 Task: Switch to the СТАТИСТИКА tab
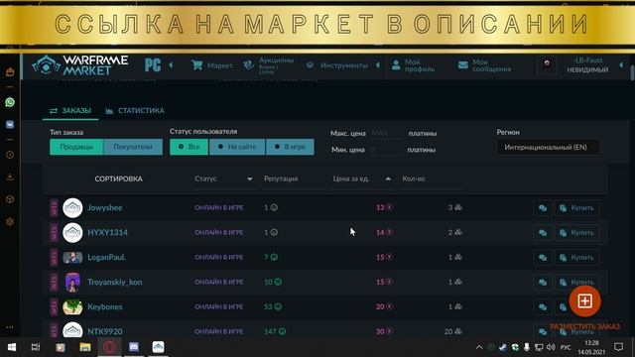[135, 110]
